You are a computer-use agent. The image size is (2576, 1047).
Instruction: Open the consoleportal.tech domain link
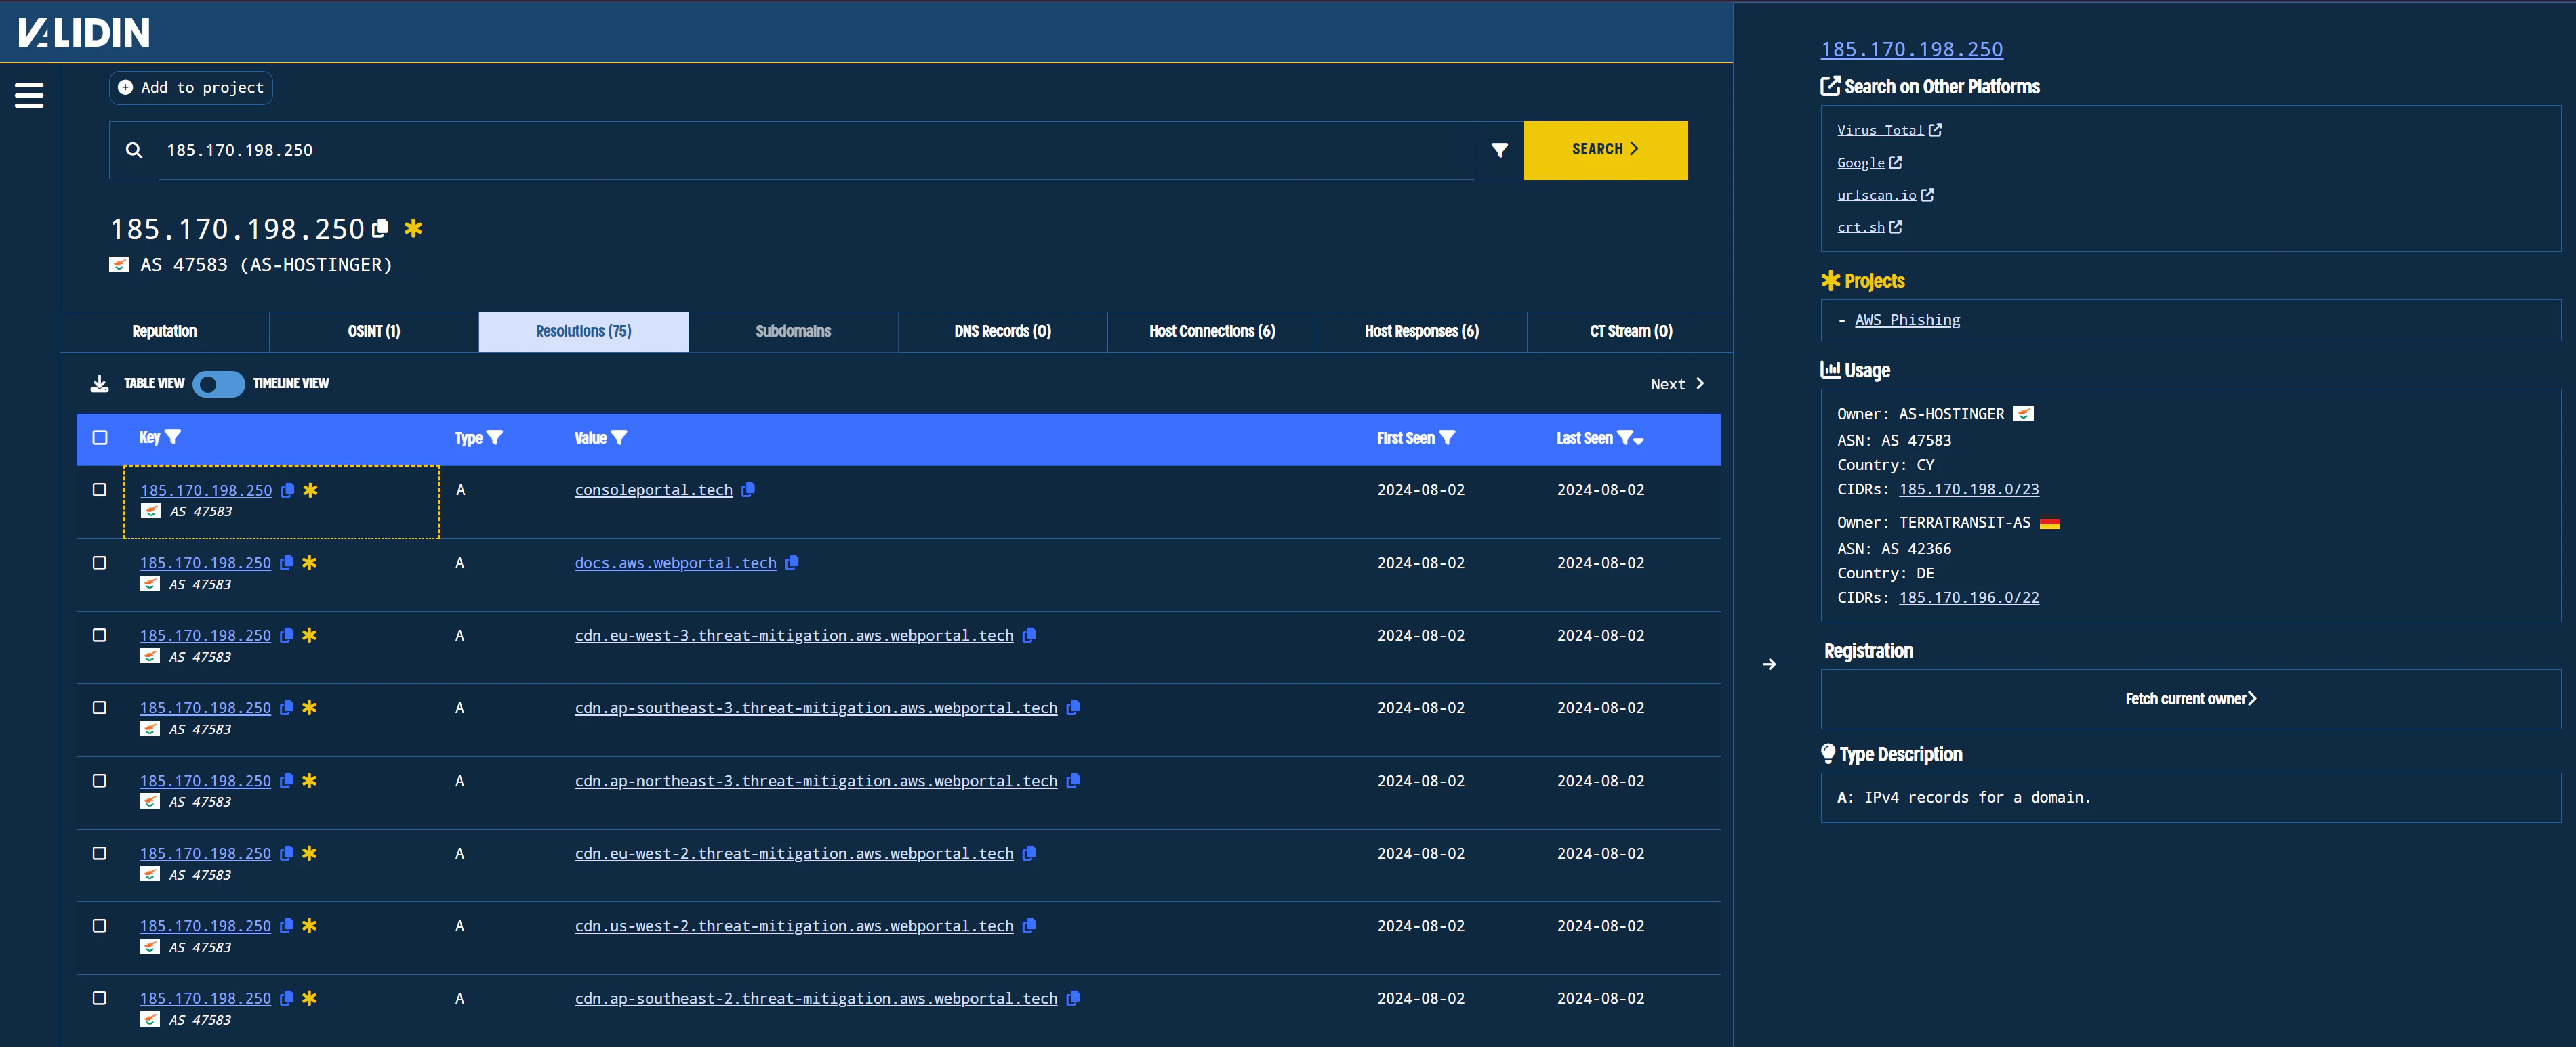[653, 490]
